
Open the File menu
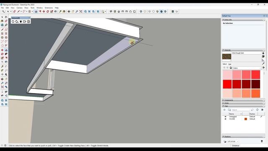pyautogui.click(x=2, y=8)
